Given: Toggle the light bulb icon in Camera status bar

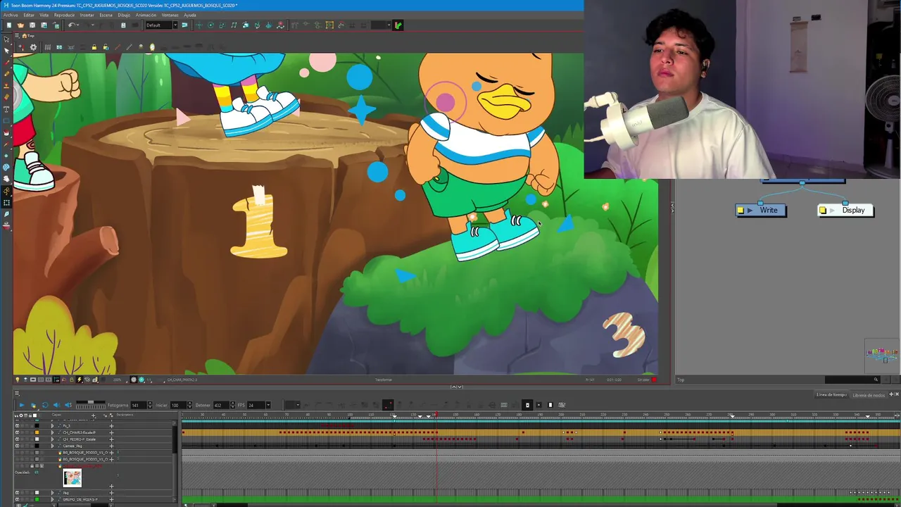Looking at the screenshot, I should [x=18, y=380].
